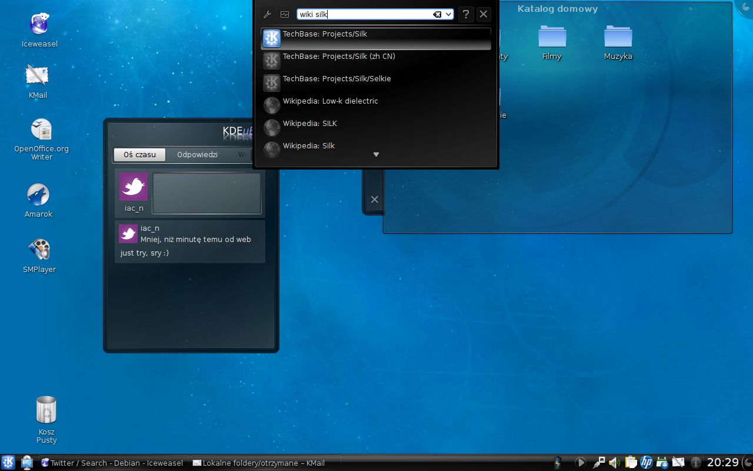Viewport: 753px width, 471px height.
Task: Close the widget handle X button
Action: [x=374, y=199]
